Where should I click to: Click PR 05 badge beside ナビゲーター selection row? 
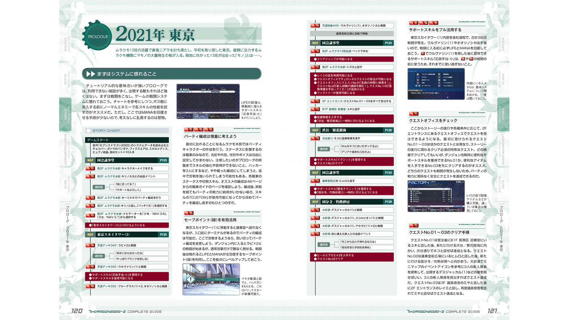[x=89, y=215]
